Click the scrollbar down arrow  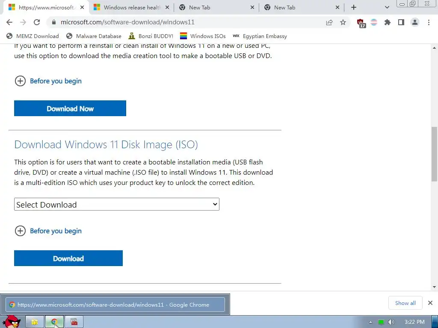click(x=435, y=287)
